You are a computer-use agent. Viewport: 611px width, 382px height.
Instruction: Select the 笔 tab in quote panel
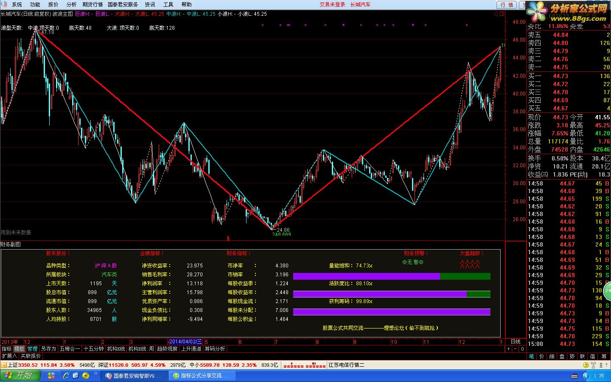532,357
